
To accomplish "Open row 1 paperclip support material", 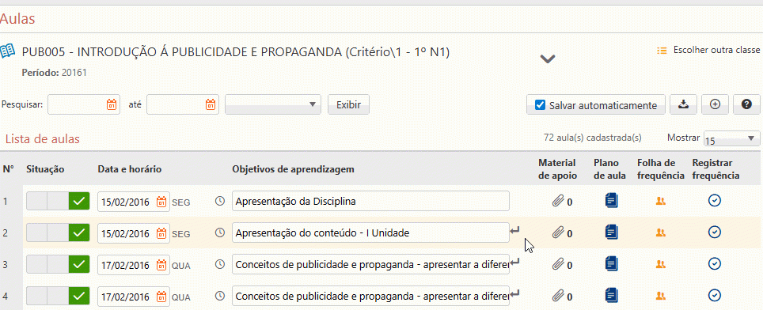I will 558,201.
